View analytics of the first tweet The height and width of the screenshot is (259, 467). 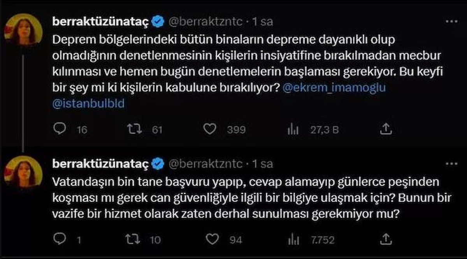pyautogui.click(x=293, y=129)
